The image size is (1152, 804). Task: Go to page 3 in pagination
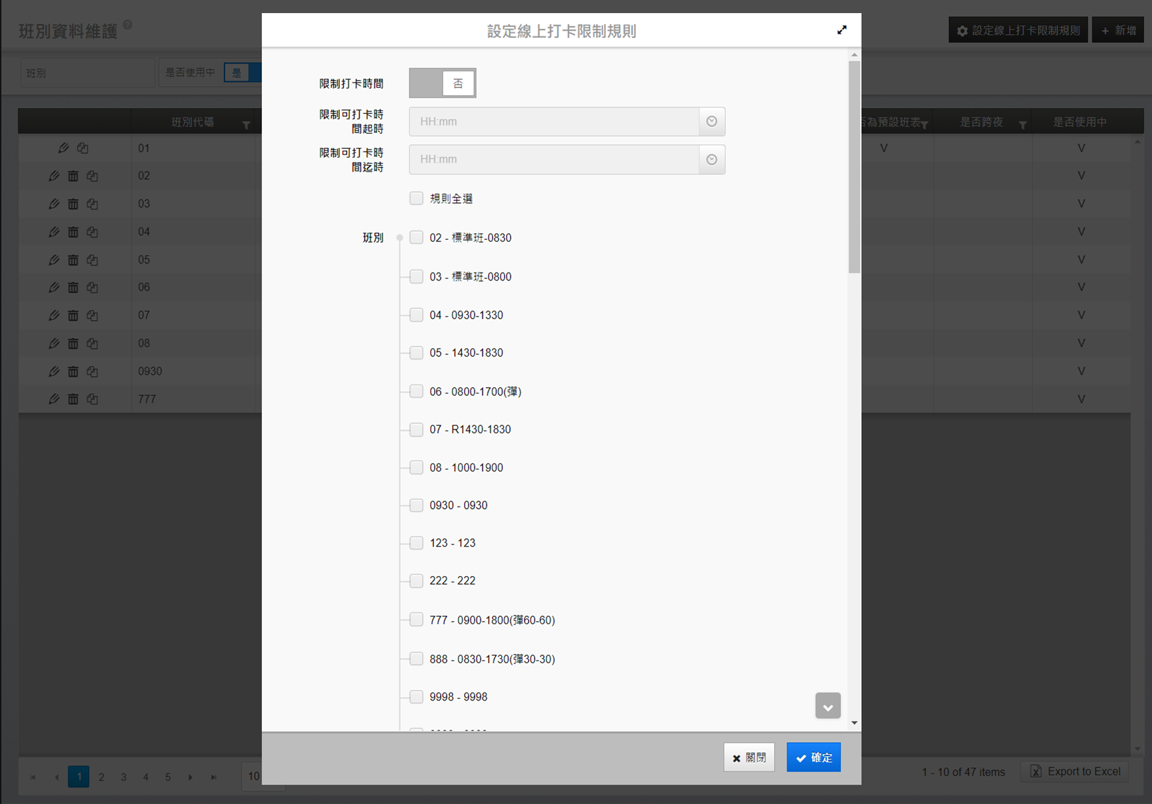123,777
